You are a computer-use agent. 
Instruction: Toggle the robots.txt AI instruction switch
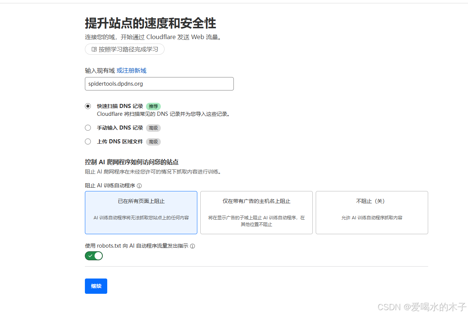[94, 256]
